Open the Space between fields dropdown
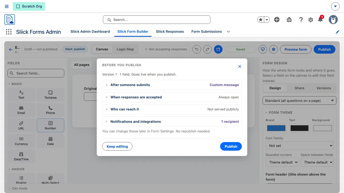This screenshot has height=193, width=344. point(317,162)
